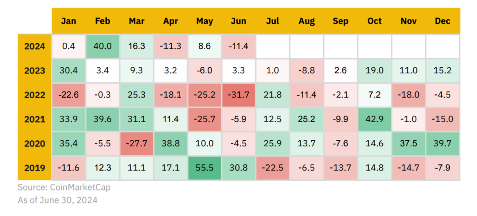Click the Jan column header
The width and height of the screenshot is (477, 216).
point(68,21)
